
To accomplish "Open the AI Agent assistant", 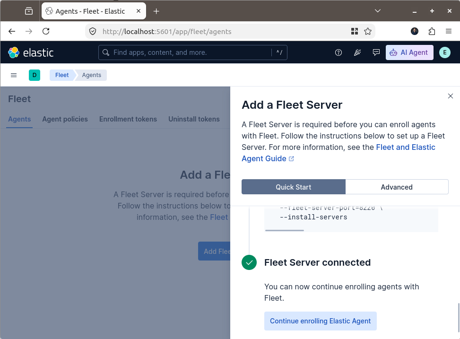I will tap(409, 52).
